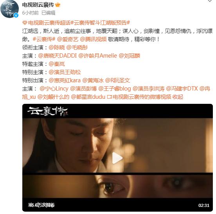
Task: Open @秦岚 profile link
Action: point(57,64)
